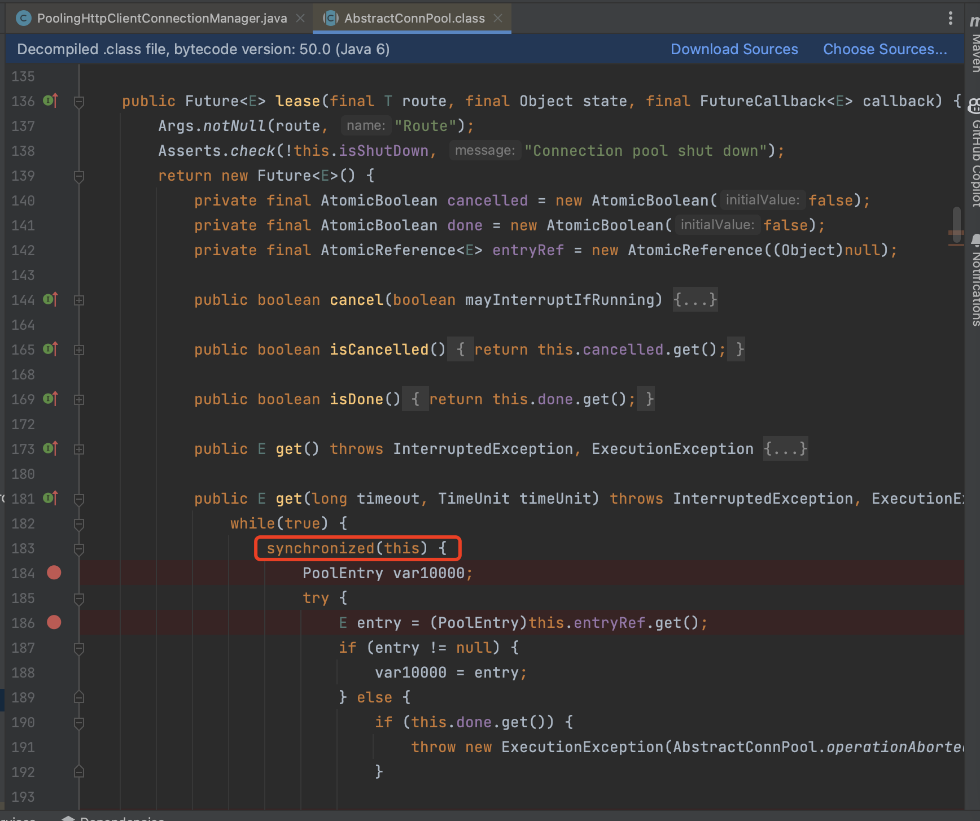Image resolution: width=980 pixels, height=821 pixels.
Task: Expand the isCancelled method fold on line 165
Action: coord(79,350)
